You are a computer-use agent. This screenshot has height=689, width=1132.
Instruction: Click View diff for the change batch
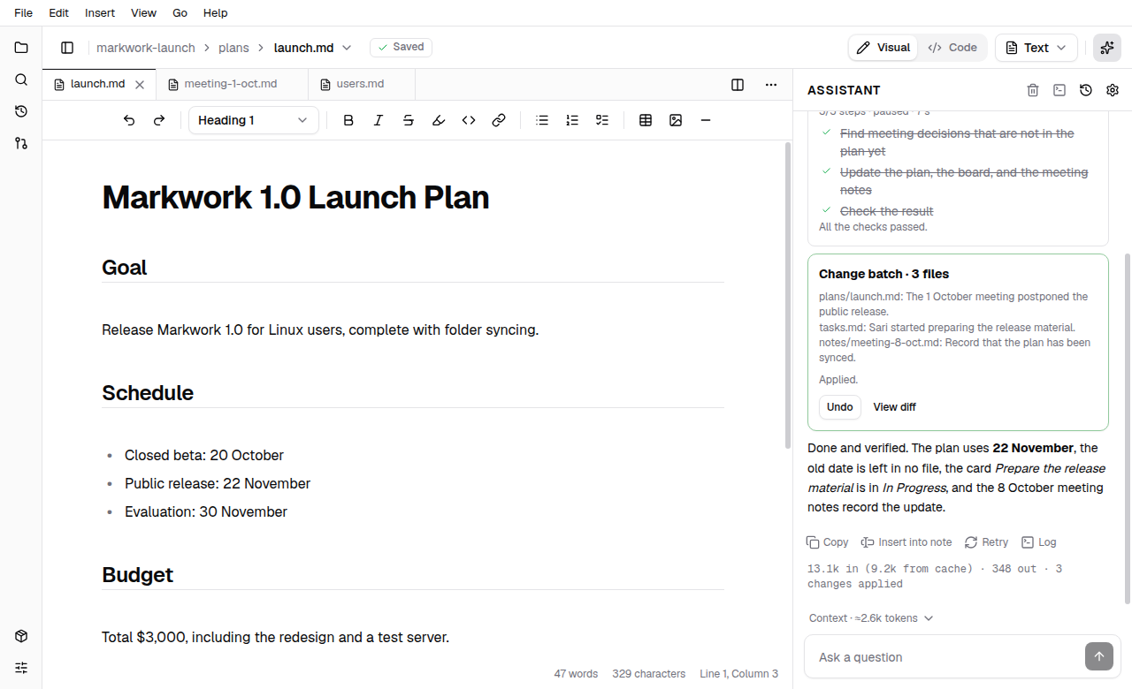895,407
